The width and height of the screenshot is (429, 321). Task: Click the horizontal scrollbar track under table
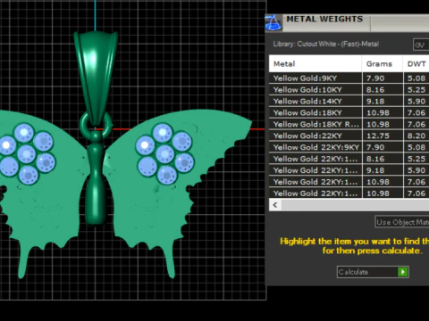355,205
